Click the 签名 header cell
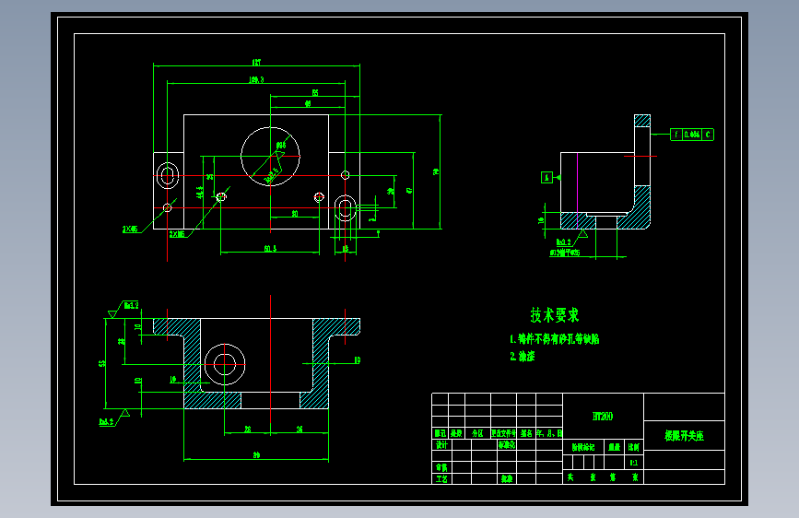The height and width of the screenshot is (518, 799). click(526, 433)
